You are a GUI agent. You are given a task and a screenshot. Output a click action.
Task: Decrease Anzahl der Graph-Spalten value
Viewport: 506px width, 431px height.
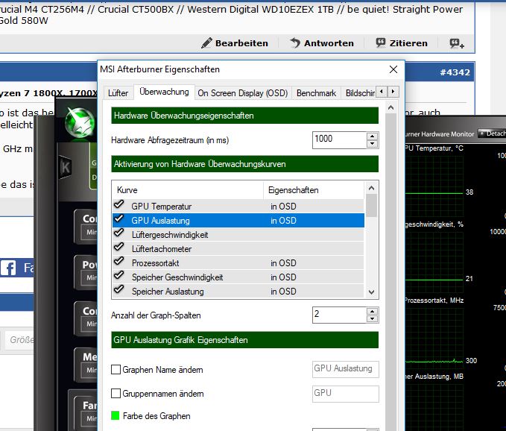pos(372,319)
